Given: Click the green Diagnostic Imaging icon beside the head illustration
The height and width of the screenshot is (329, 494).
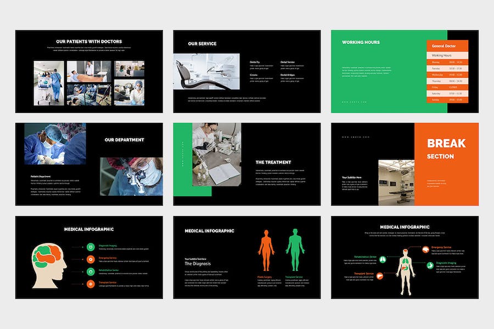Looking at the screenshot, I should (x=91, y=247).
